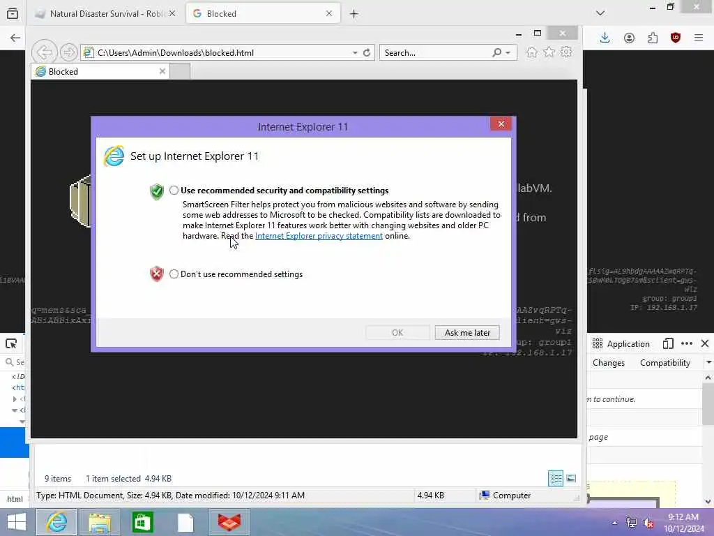Open the browser Downloads icon
This screenshot has width=714, height=536.
point(605,38)
